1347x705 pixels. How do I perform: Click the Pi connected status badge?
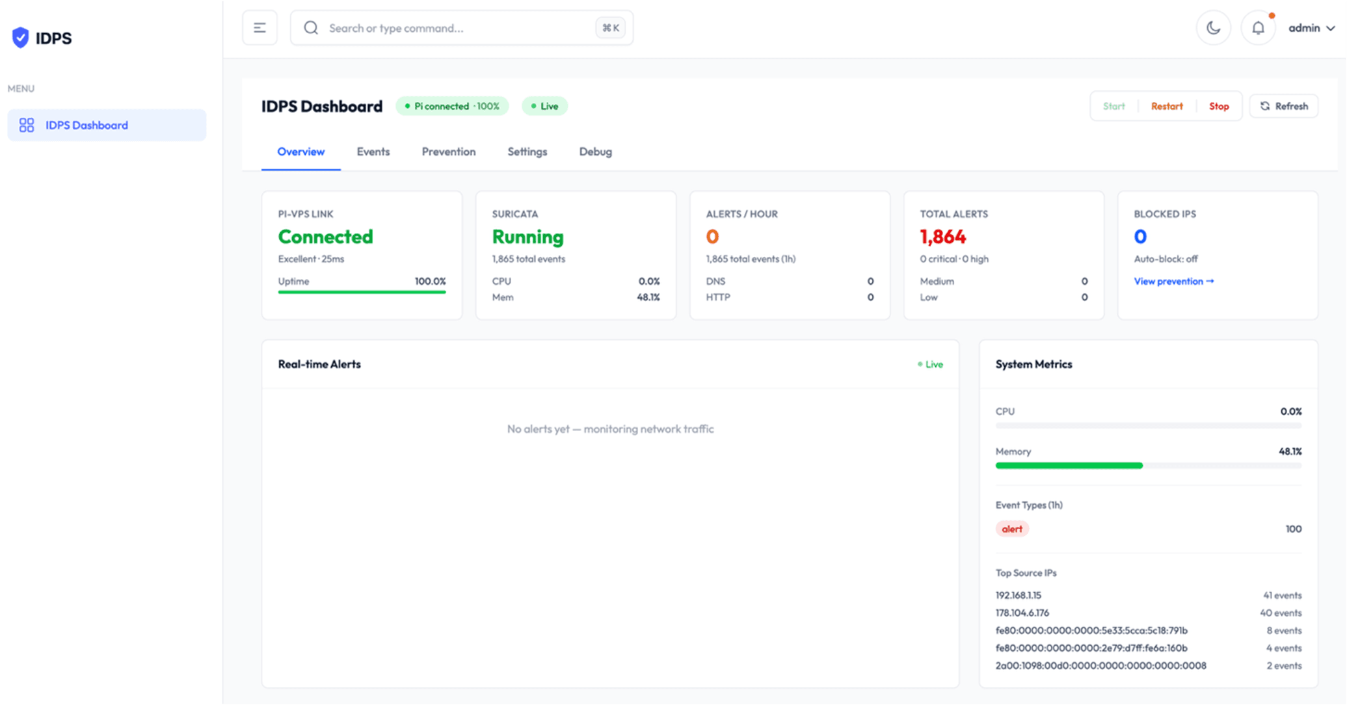[x=452, y=106]
